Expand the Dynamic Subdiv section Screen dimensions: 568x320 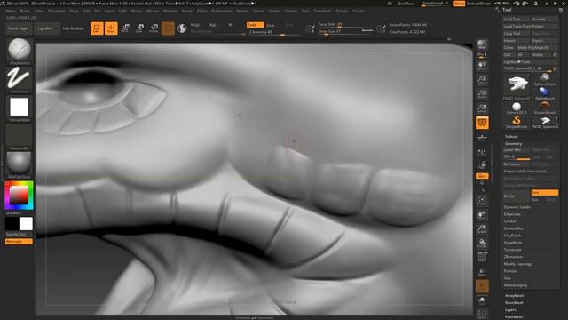tap(517, 207)
